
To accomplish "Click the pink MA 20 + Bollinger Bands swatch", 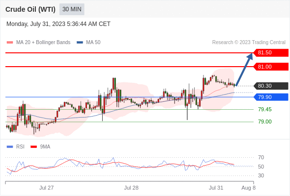I will pyautogui.click(x=10, y=43).
